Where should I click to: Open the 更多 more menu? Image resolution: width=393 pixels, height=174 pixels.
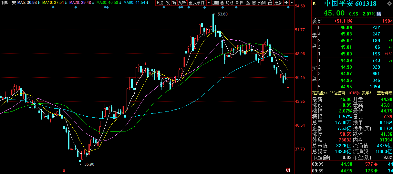(x=278, y=3)
